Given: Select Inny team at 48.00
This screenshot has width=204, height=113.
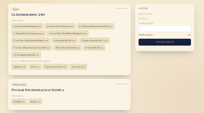Looking at the screenshot, I should pos(78,67).
